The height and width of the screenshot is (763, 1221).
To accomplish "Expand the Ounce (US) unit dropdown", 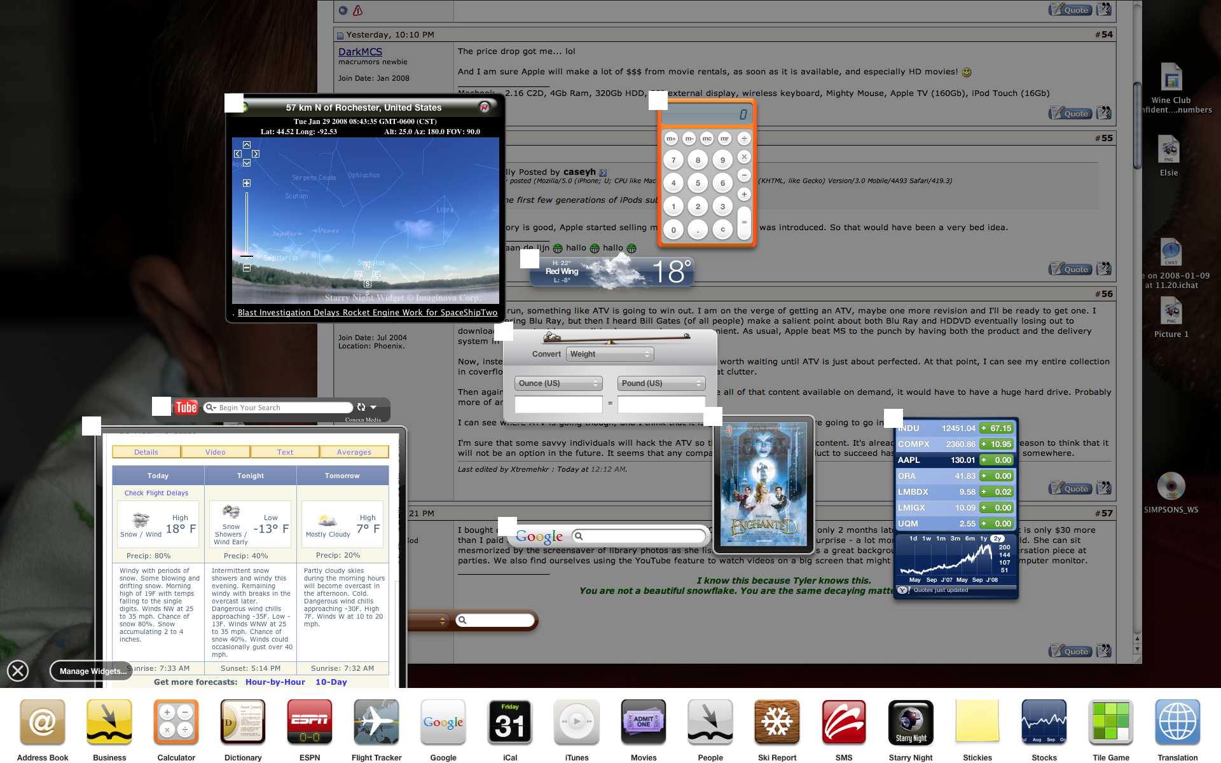I will pyautogui.click(x=558, y=383).
